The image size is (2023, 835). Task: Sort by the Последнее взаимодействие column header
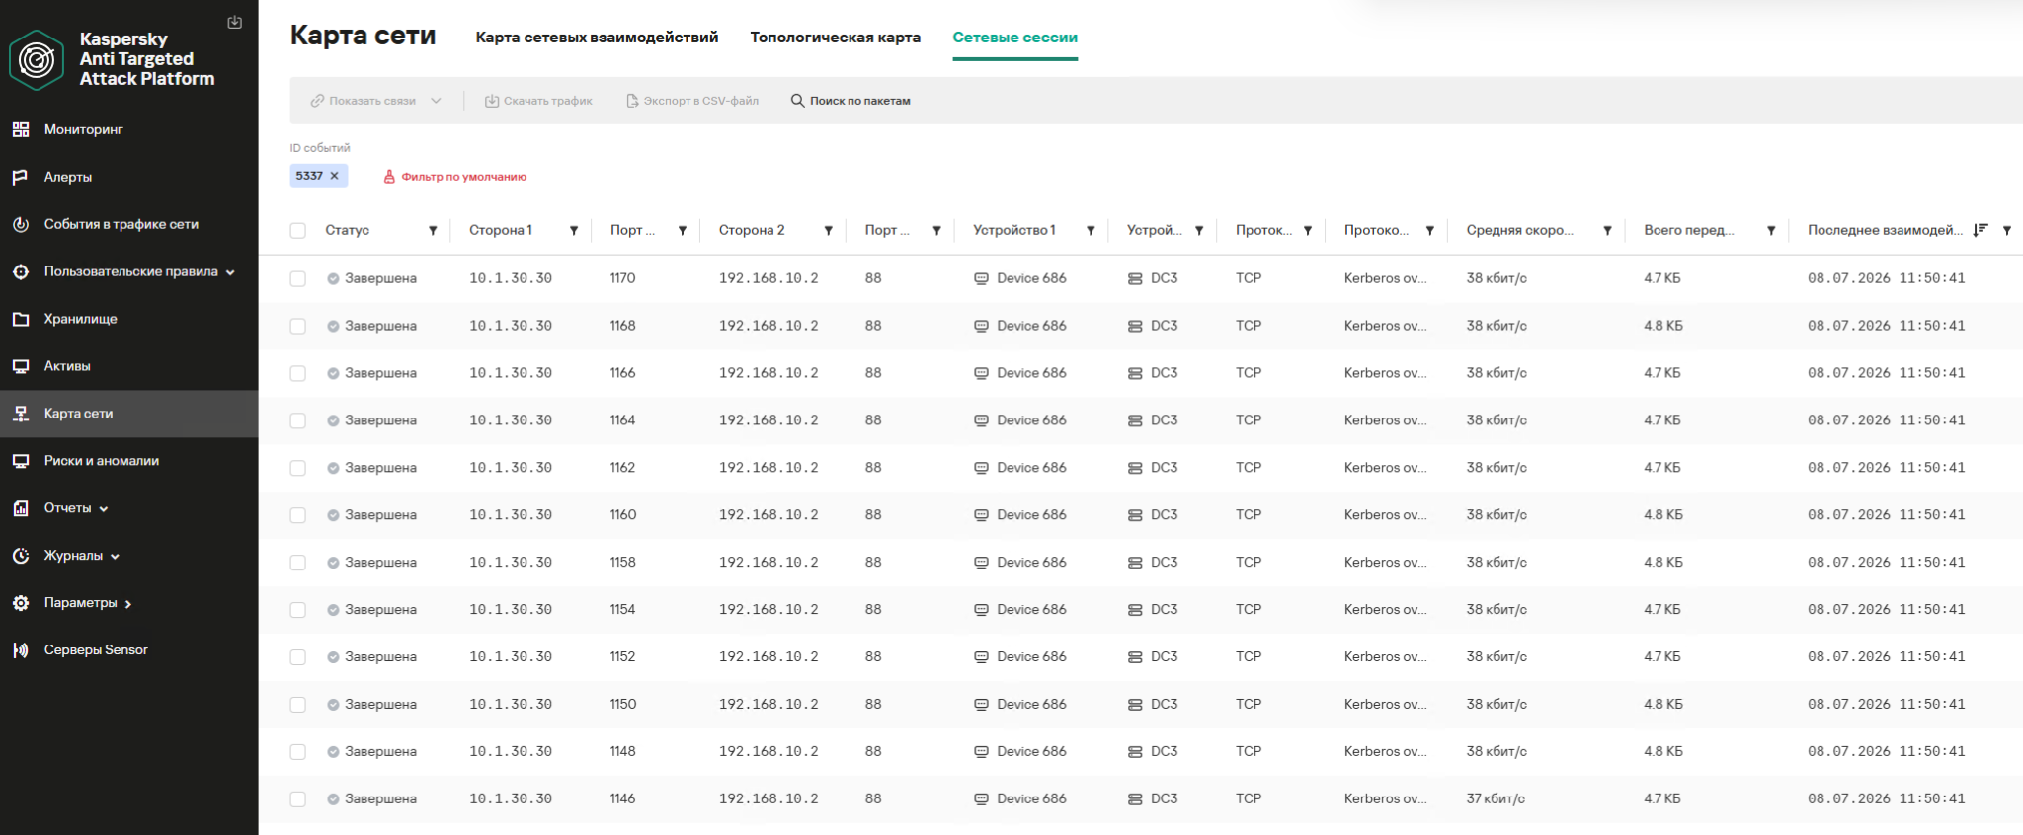[x=1885, y=230]
